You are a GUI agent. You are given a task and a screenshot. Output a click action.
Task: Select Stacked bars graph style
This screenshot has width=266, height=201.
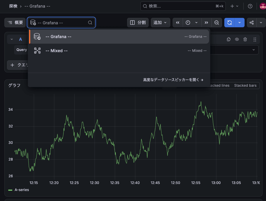click(245, 86)
